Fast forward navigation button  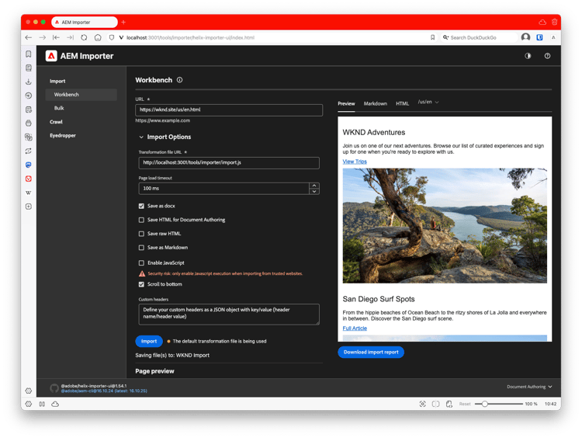tap(70, 37)
